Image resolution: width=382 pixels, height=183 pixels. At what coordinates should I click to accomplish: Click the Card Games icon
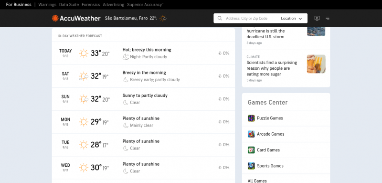pyautogui.click(x=251, y=150)
